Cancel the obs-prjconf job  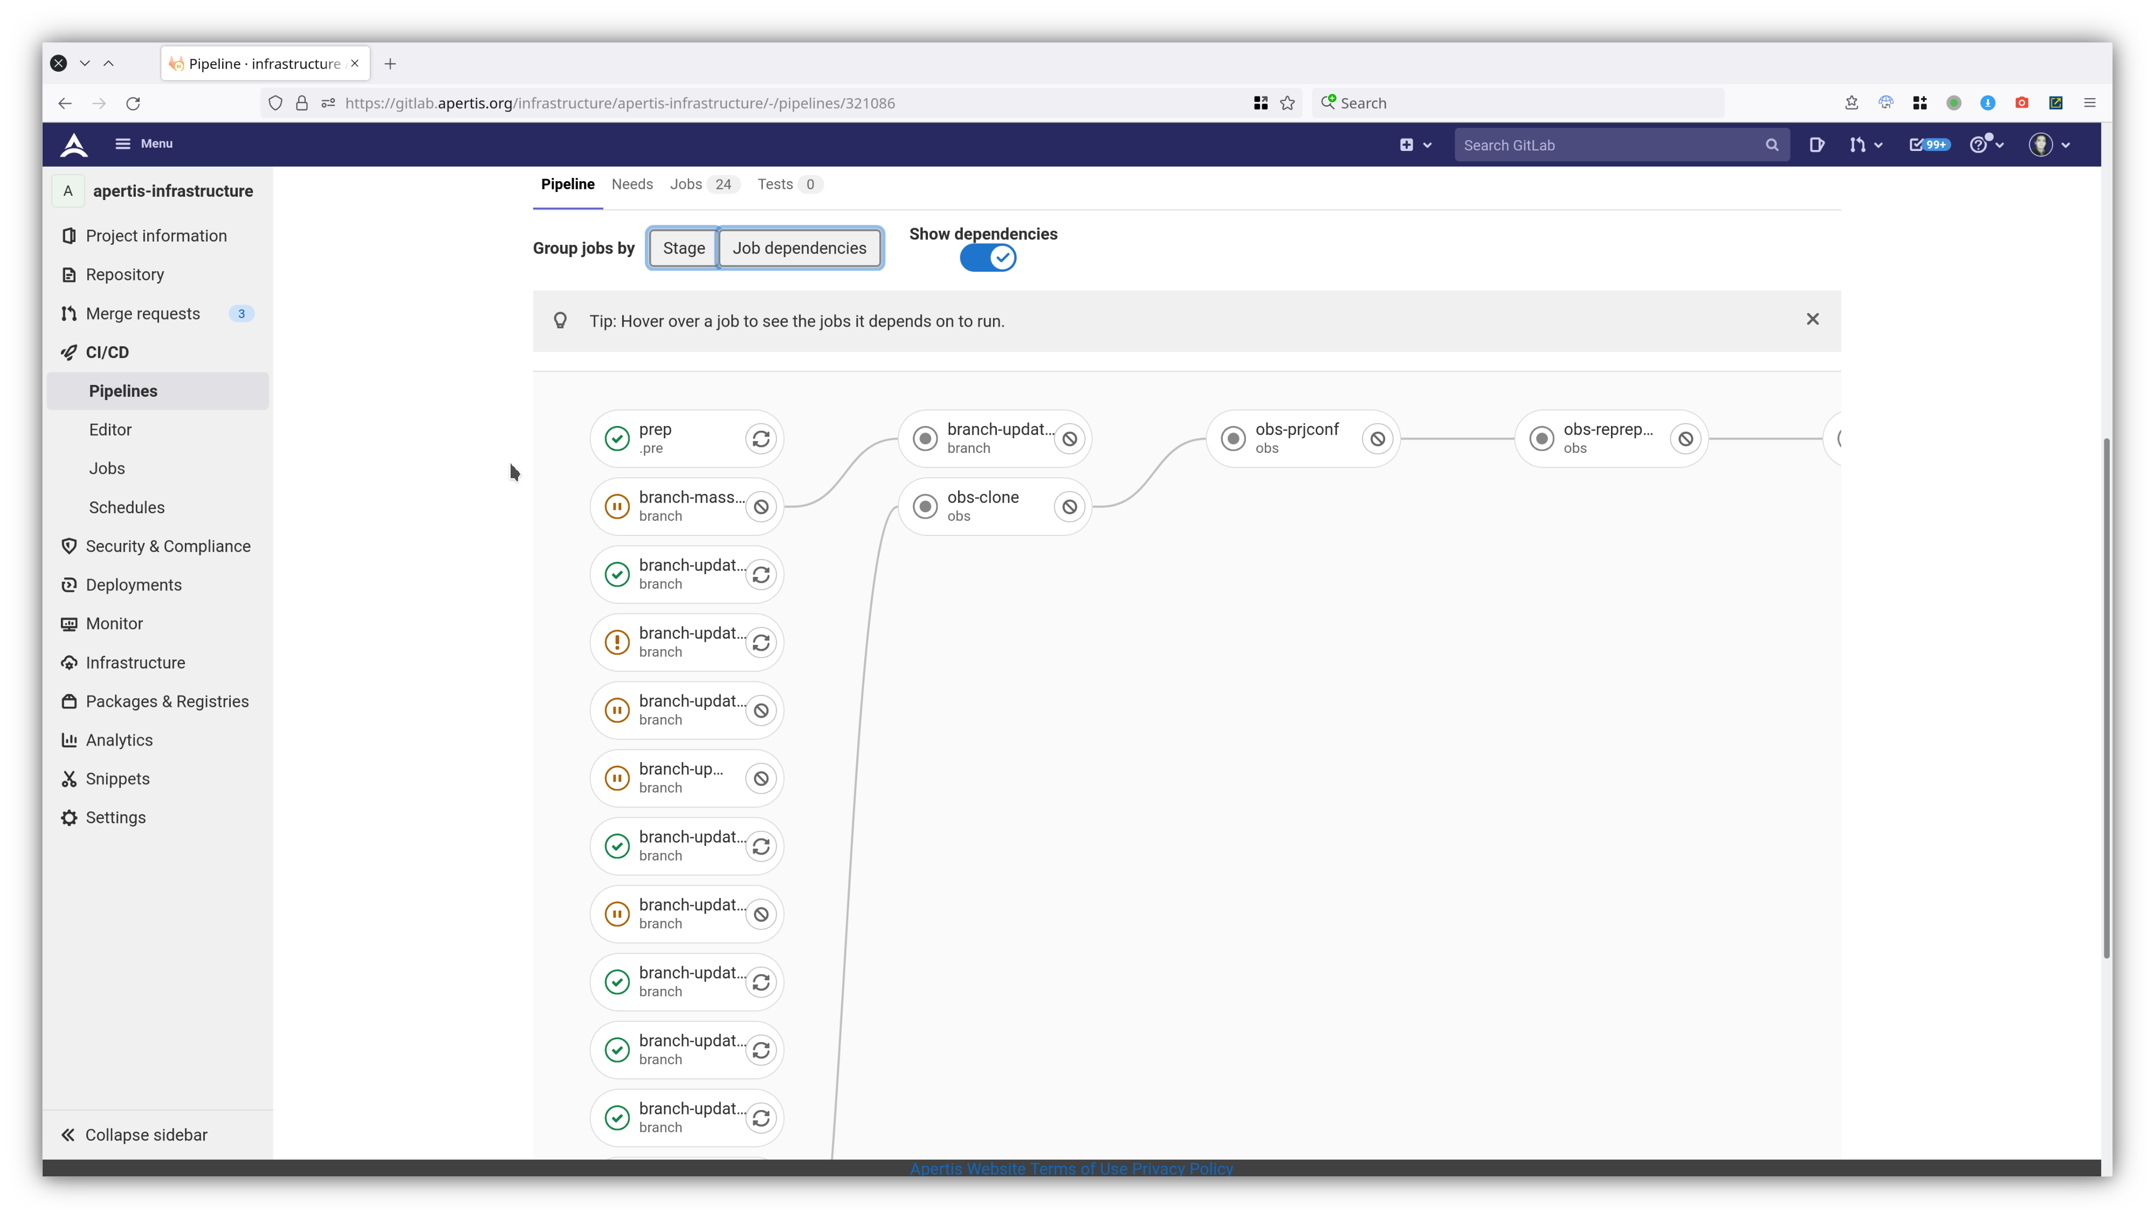[1377, 439]
